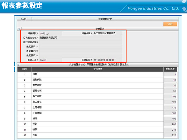Screen dimensions: 187x140
Task: Click the start position field for 部門名稱 row
Action: click(x=170, y=91)
